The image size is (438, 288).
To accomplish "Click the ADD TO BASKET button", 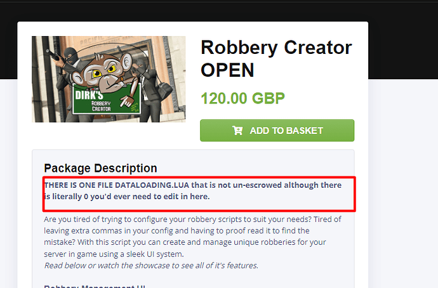I will [x=277, y=130].
